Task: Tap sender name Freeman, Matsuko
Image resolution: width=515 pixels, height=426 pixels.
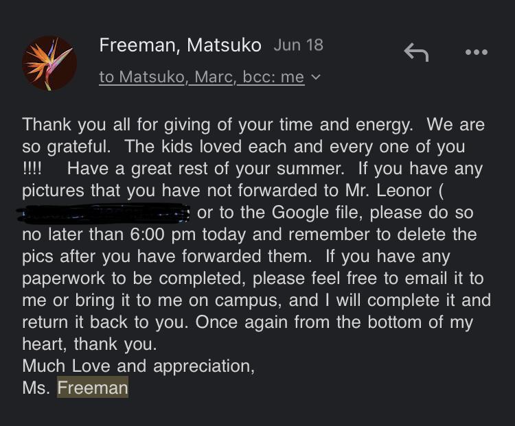Action: 180,45
